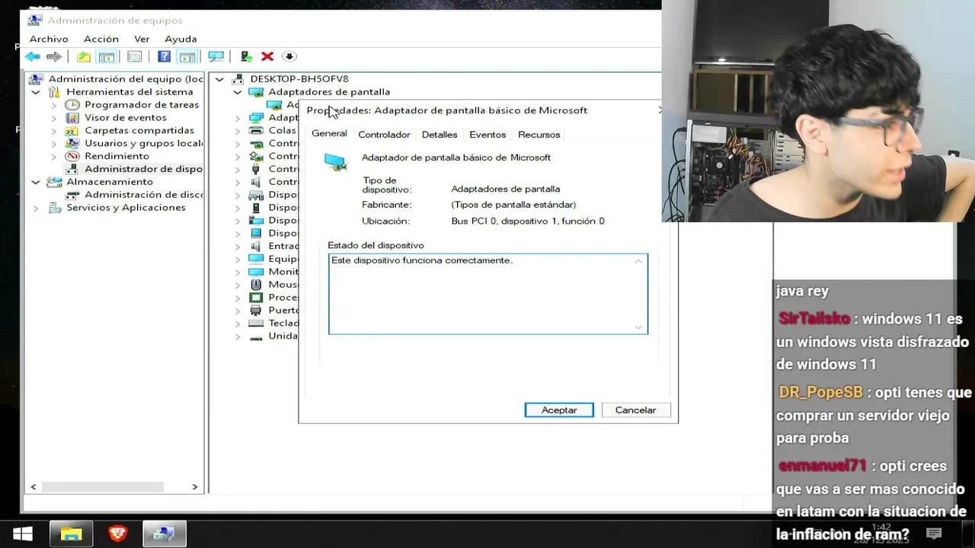The height and width of the screenshot is (548, 975).
Task: Open the Archivo menu
Action: pyautogui.click(x=49, y=39)
